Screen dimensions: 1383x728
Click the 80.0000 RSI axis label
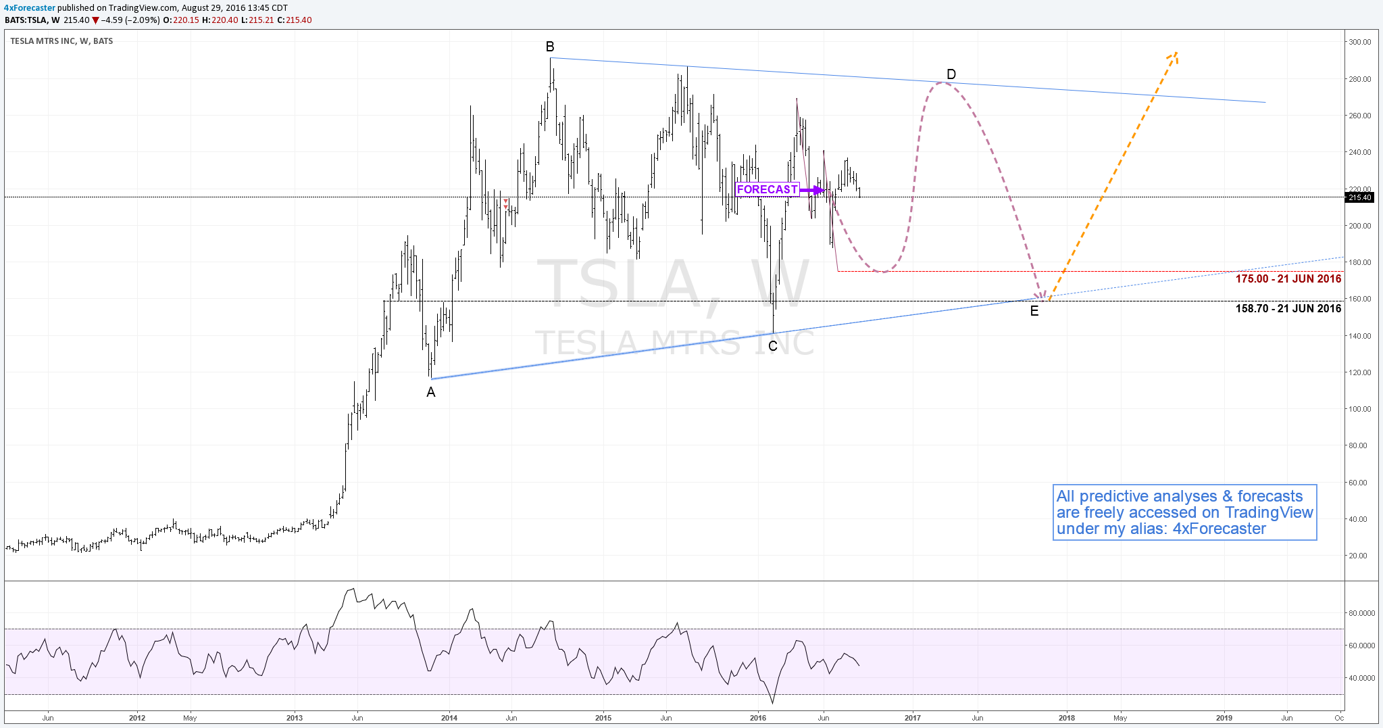(x=1361, y=614)
